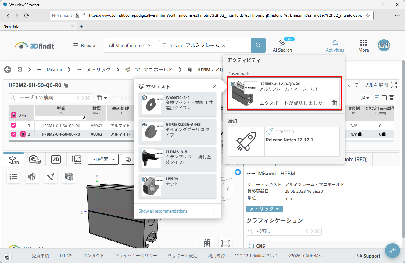Image resolution: width=405 pixels, height=263 pixels.
Task: Uncheck the row 1 checkbox
Action: pos(13,125)
